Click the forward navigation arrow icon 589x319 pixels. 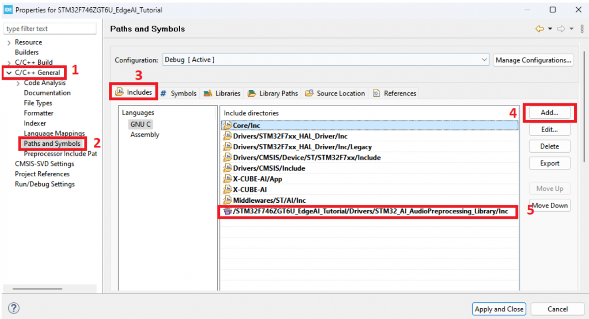point(561,29)
